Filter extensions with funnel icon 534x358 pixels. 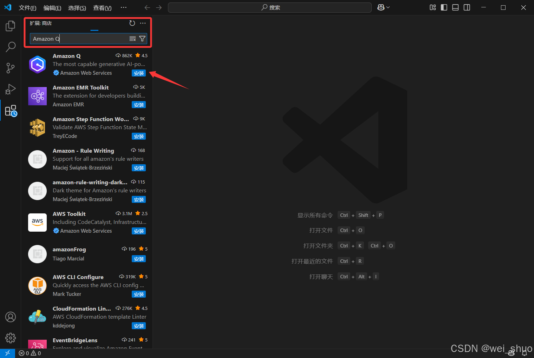click(142, 39)
